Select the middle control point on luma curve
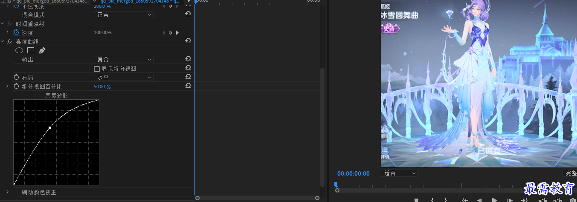The height and width of the screenshot is (202, 577). 50,127
